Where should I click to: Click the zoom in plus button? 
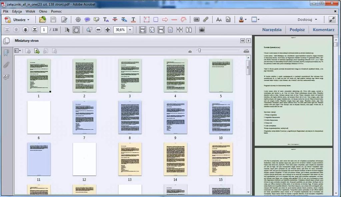(107, 30)
